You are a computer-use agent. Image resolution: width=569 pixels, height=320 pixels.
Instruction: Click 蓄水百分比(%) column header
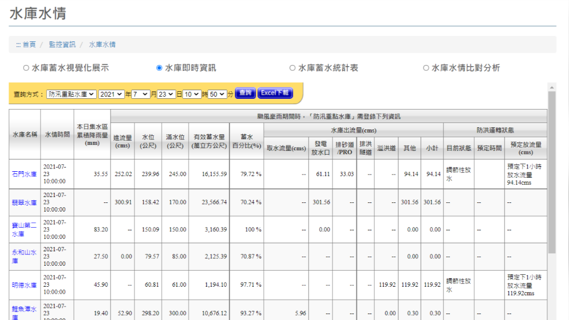click(x=247, y=142)
